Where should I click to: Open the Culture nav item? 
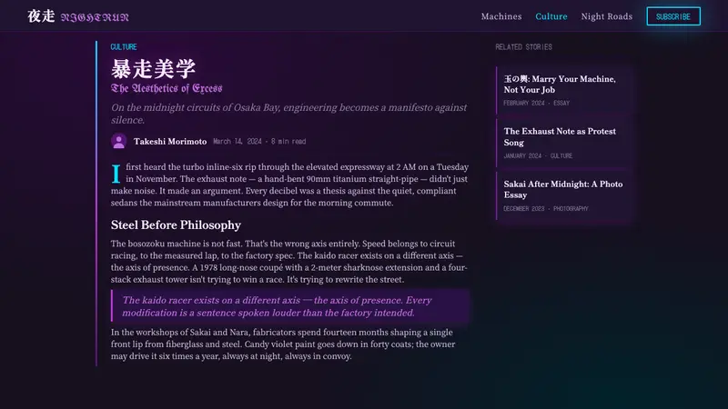point(551,16)
